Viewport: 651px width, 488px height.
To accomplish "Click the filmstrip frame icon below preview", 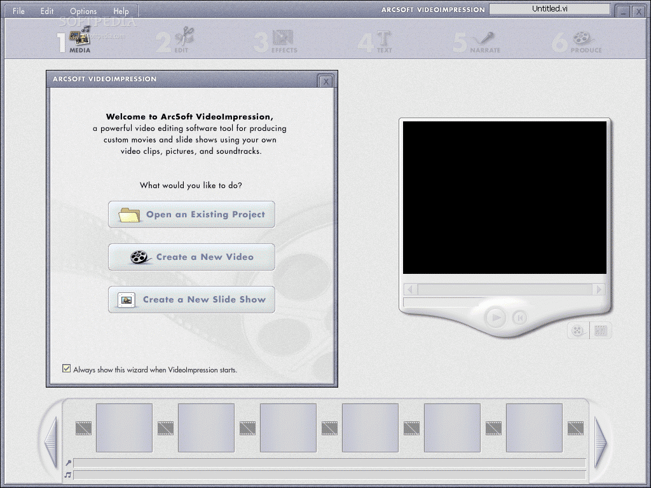I will click(600, 330).
